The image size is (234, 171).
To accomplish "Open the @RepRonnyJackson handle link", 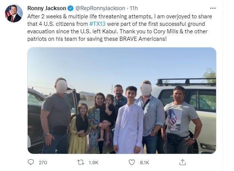I will point(100,8).
